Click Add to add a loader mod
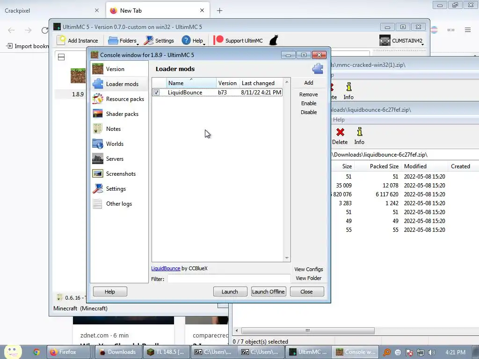Screen dimensions: 479x359 (x=309, y=83)
